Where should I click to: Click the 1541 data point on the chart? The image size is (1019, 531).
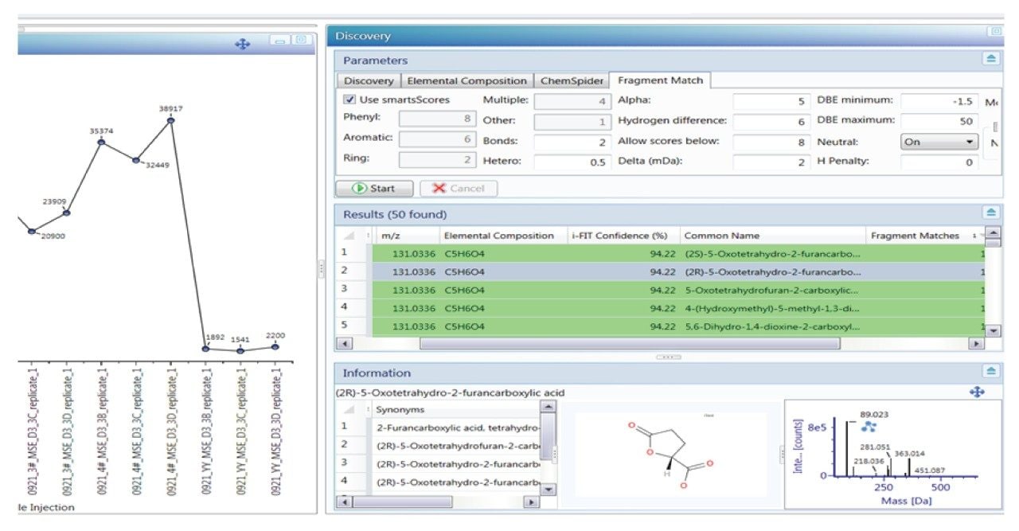click(240, 350)
